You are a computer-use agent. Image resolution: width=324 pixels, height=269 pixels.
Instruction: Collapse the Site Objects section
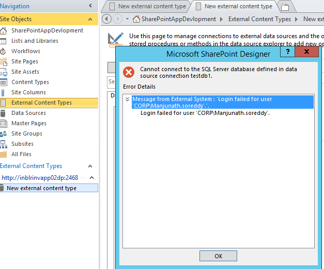pos(90,20)
